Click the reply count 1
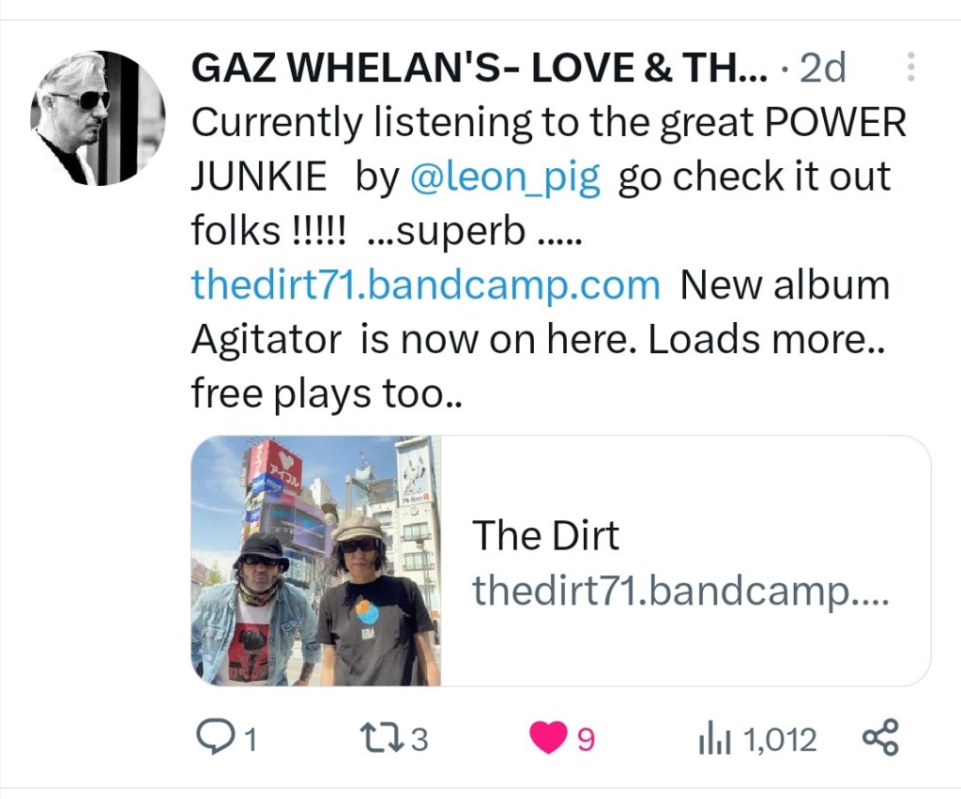 250,740
